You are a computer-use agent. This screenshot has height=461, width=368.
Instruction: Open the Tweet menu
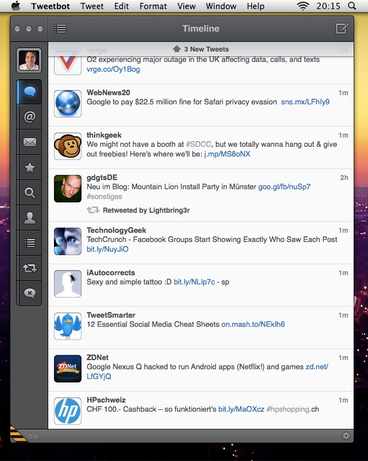pos(92,6)
